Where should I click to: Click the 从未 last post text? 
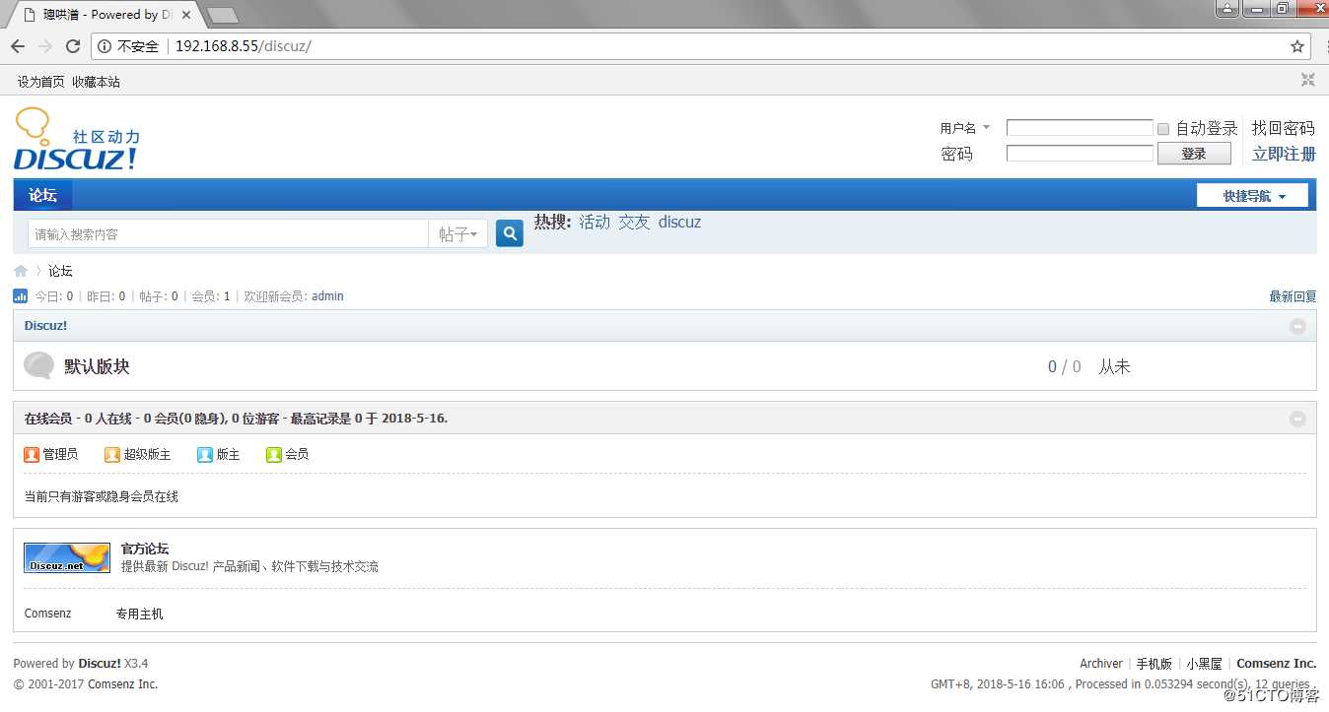pyautogui.click(x=1114, y=366)
